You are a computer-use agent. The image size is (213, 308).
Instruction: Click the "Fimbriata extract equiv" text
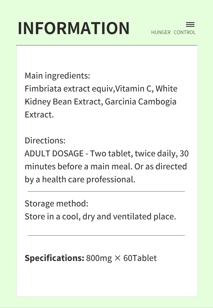[x=70, y=89]
